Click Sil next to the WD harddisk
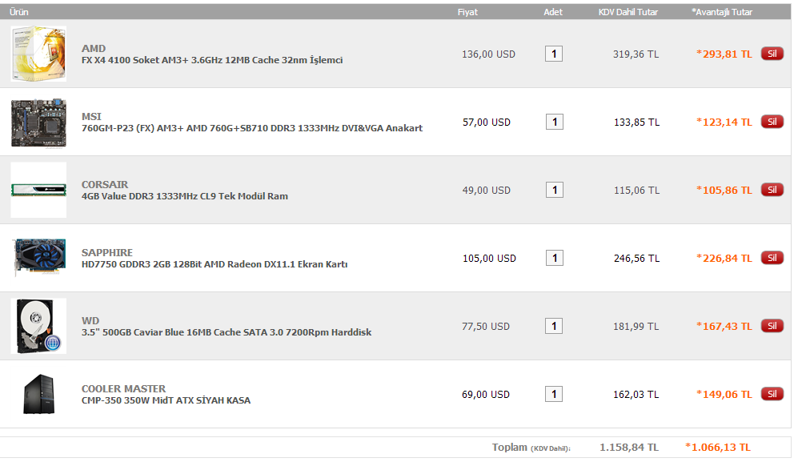The width and height of the screenshot is (794, 462). (x=772, y=326)
